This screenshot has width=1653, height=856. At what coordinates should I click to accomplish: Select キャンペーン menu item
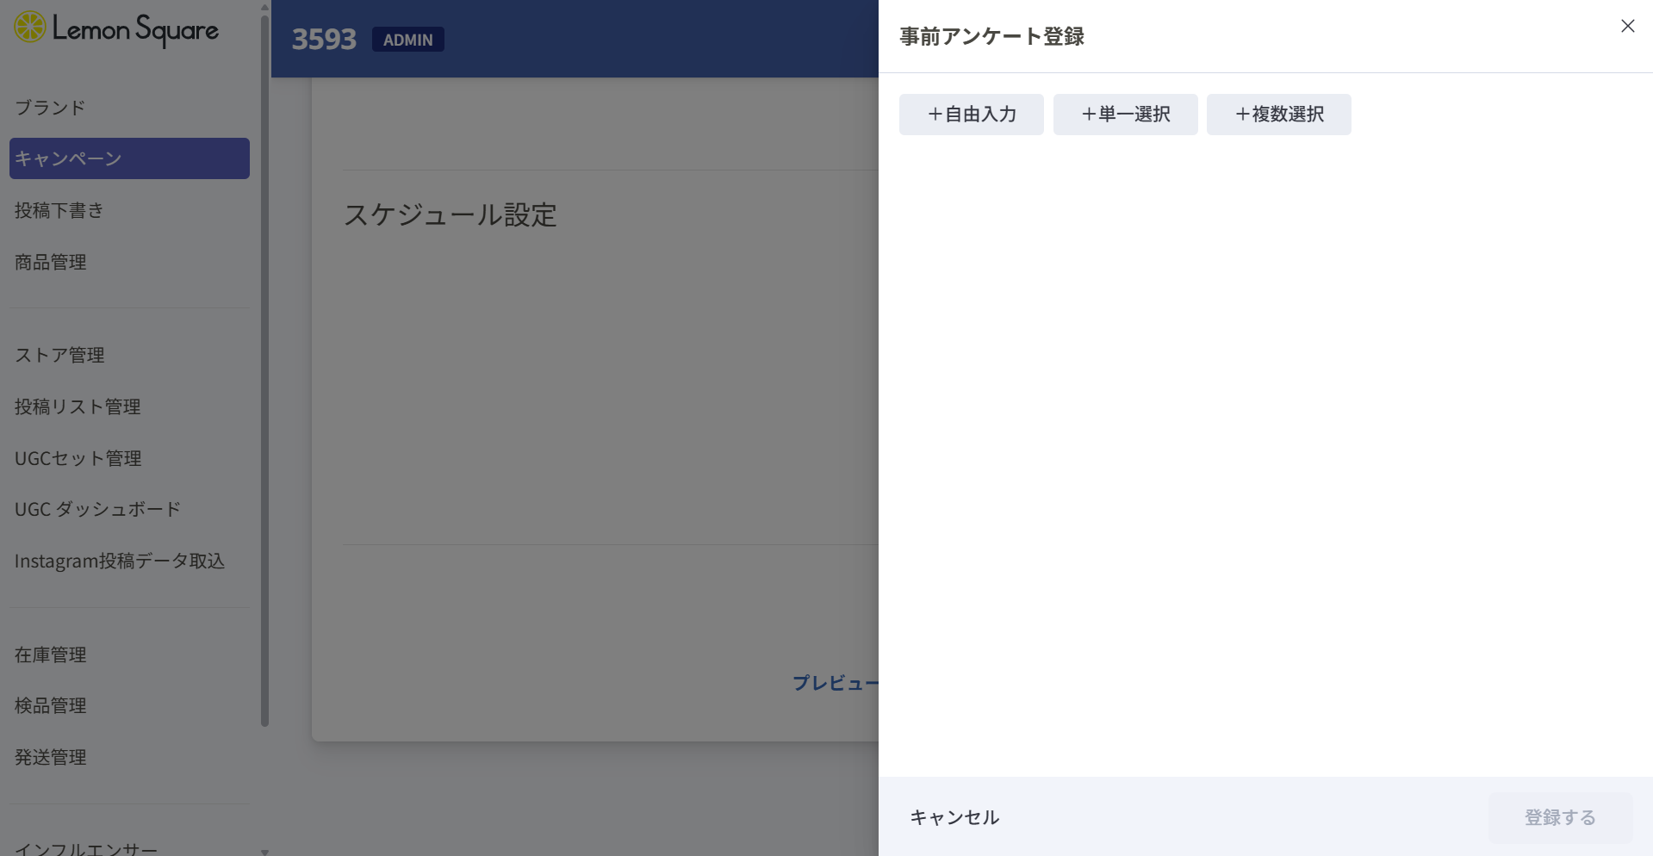pyautogui.click(x=129, y=158)
